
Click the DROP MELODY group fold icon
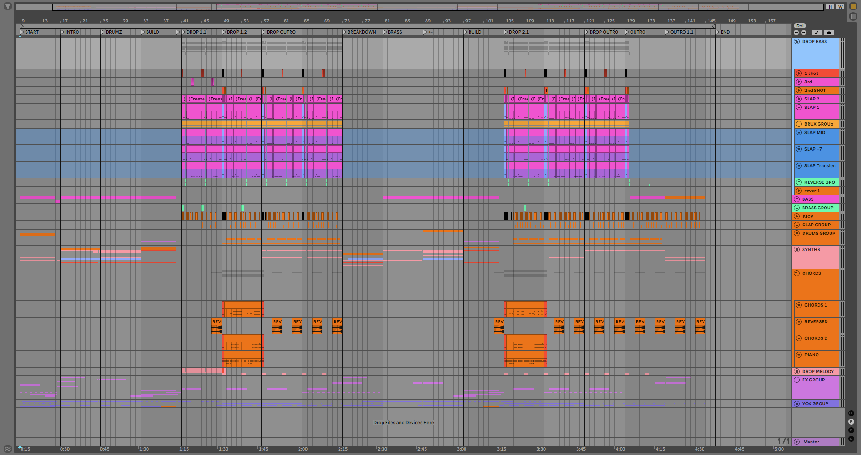[x=797, y=371]
